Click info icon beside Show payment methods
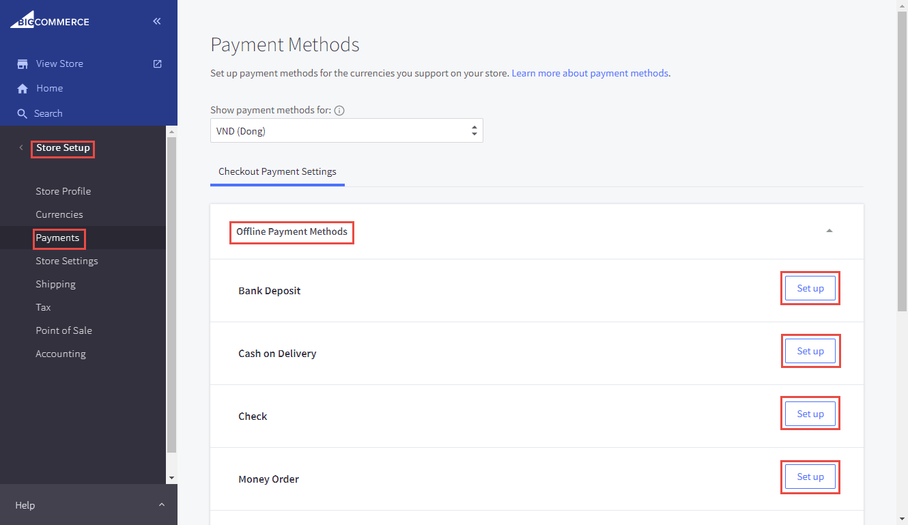This screenshot has height=525, width=908. pyautogui.click(x=339, y=111)
